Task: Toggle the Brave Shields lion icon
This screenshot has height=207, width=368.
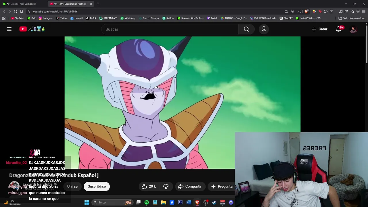Action: 306,11
